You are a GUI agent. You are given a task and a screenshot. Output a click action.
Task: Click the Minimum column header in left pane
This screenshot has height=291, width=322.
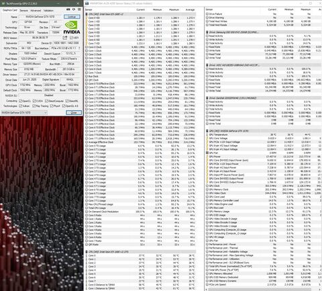[157, 9]
